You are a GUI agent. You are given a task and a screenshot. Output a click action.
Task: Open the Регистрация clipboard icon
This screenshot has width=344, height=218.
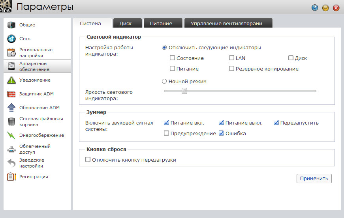(11, 177)
